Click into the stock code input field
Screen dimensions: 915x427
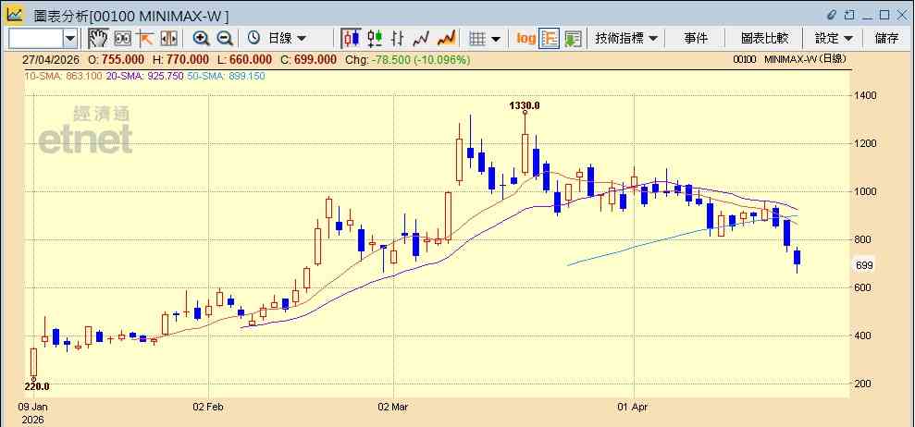(35, 39)
